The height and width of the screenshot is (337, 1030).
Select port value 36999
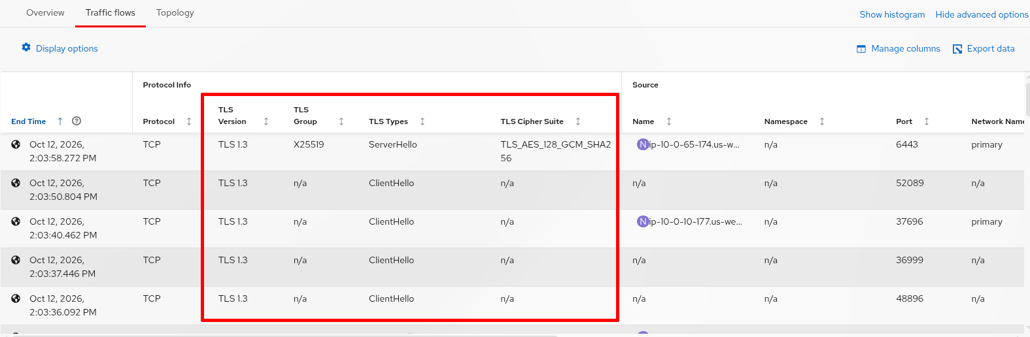point(910,260)
